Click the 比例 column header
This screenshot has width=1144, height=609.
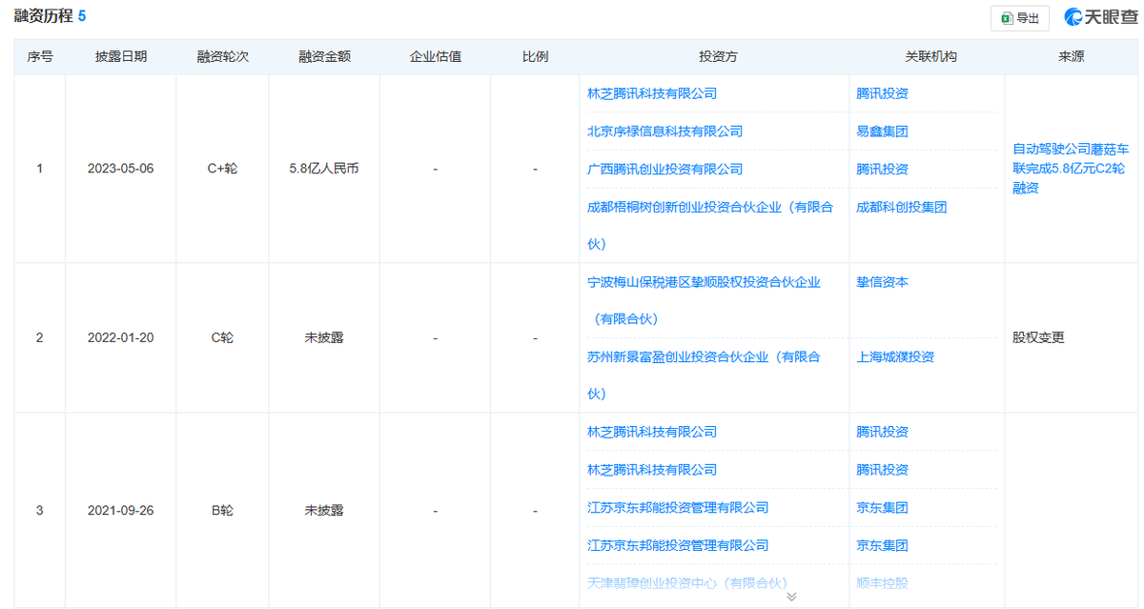tap(535, 56)
